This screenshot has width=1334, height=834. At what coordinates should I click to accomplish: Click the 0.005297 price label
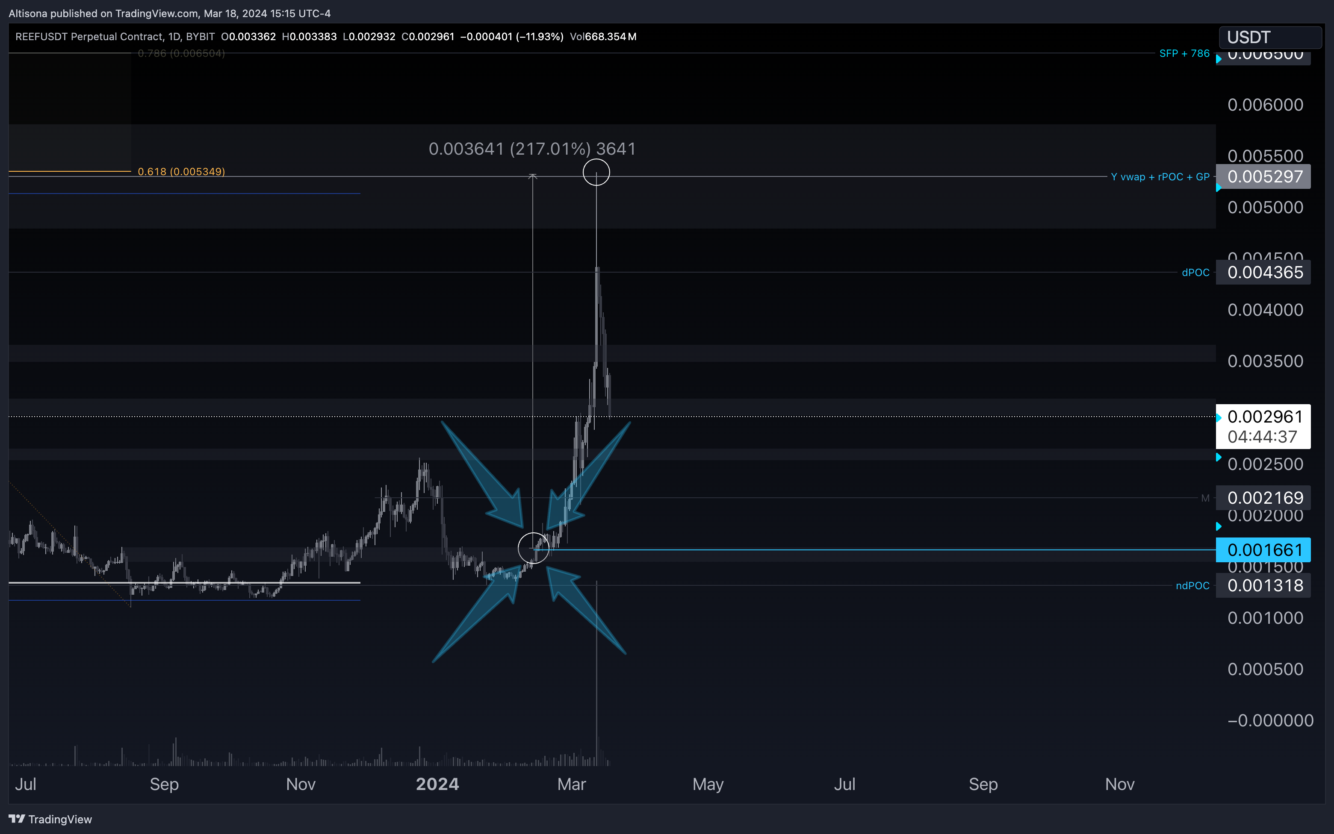tap(1263, 176)
